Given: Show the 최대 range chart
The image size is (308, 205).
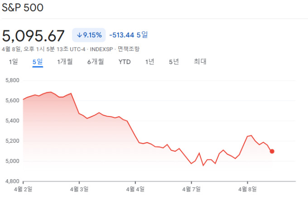Looking at the screenshot, I should coord(200,62).
